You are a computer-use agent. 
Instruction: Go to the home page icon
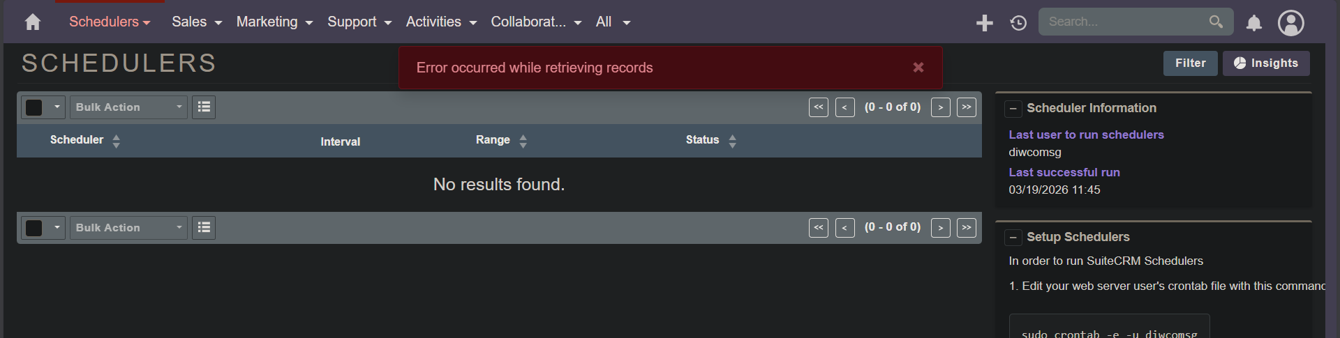32,22
